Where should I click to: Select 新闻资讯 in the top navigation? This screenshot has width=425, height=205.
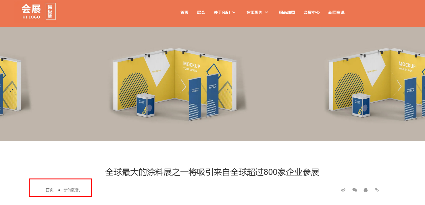pyautogui.click(x=336, y=12)
